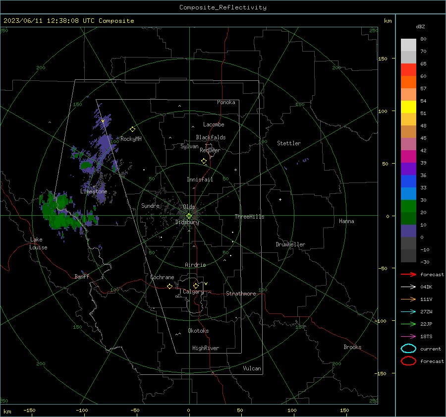The width and height of the screenshot is (446, 417).
Task: Click the cyan 27ZW arrow icon
Action: 408,312
